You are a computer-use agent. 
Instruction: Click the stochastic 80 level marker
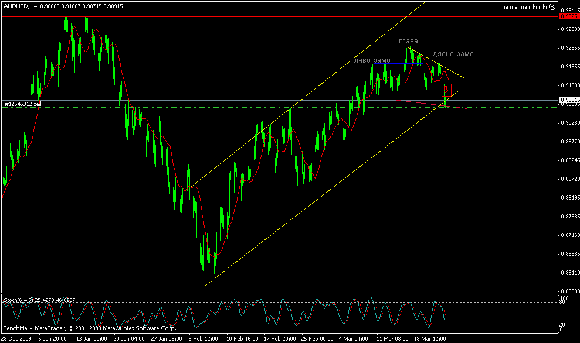pyautogui.click(x=562, y=302)
